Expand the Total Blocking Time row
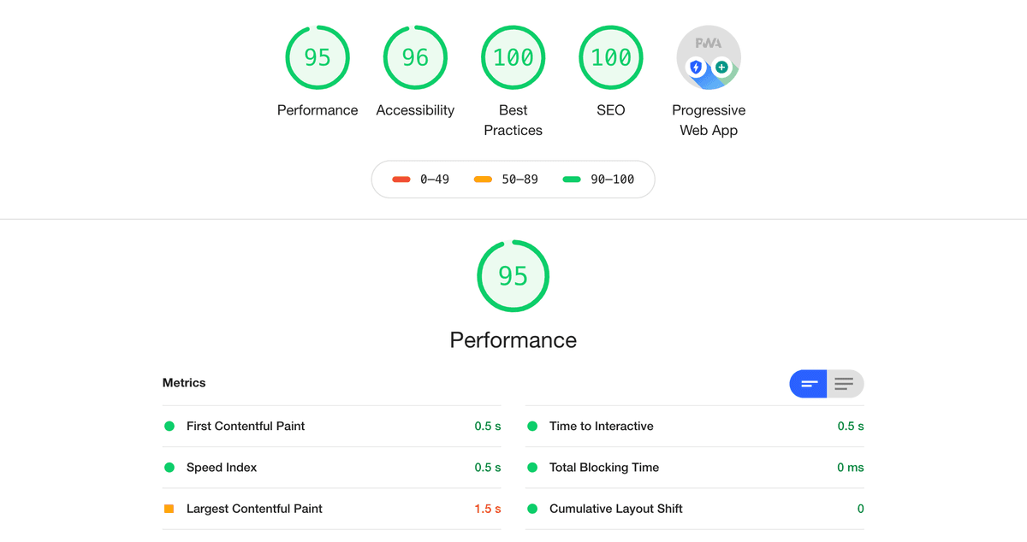The width and height of the screenshot is (1027, 542). pyautogui.click(x=695, y=468)
